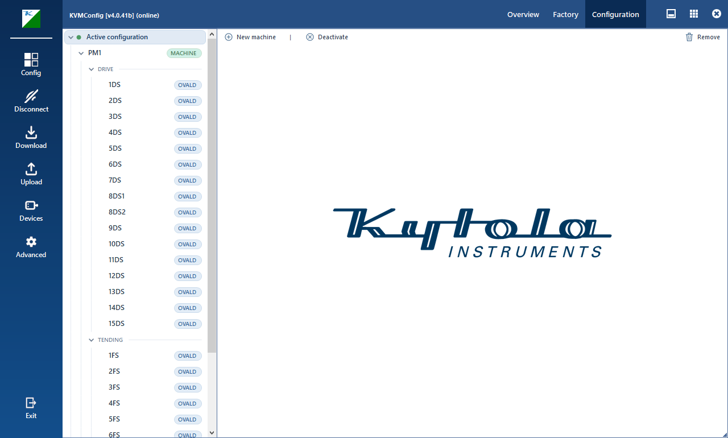This screenshot has height=438, width=728.
Task: Select the 2FS tree item
Action: tap(114, 371)
